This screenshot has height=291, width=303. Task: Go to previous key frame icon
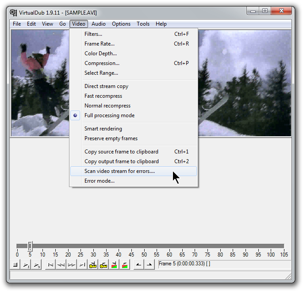(x=93, y=265)
